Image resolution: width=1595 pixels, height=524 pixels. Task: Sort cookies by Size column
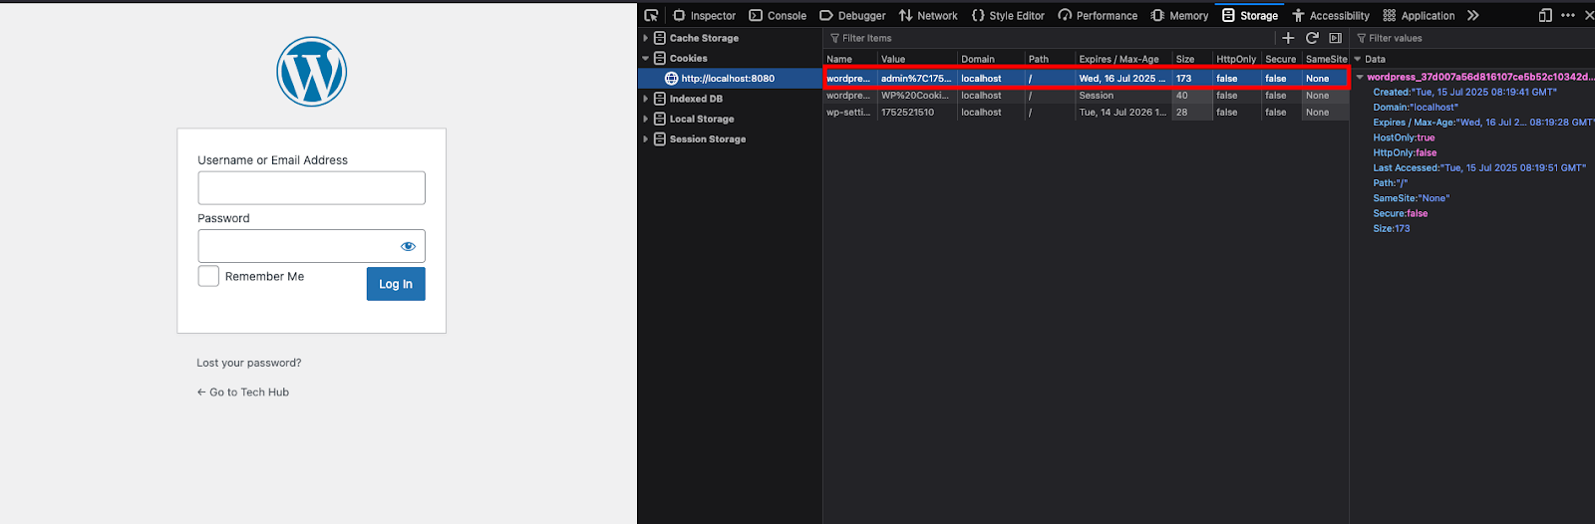pyautogui.click(x=1191, y=59)
